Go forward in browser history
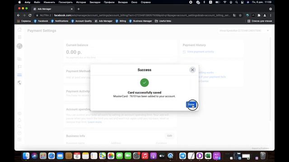The image size is (289, 162). pos(24,15)
